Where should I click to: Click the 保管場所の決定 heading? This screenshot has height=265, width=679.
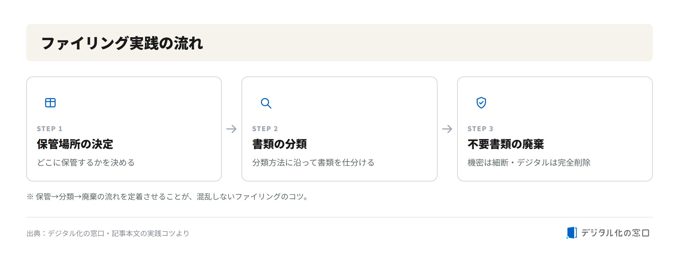[75, 144]
